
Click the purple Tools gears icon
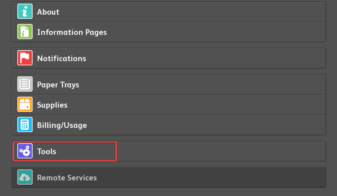click(x=25, y=151)
